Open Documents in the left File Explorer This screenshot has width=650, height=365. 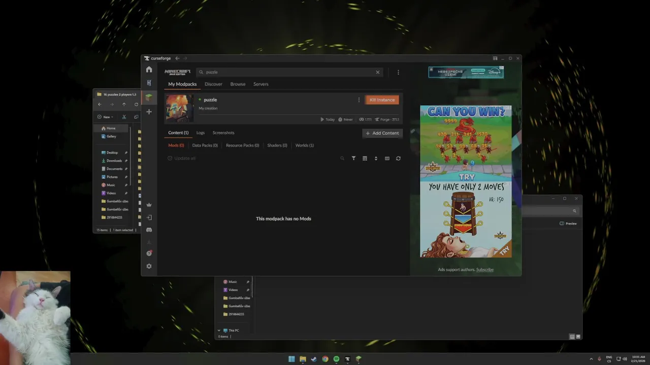pos(113,169)
